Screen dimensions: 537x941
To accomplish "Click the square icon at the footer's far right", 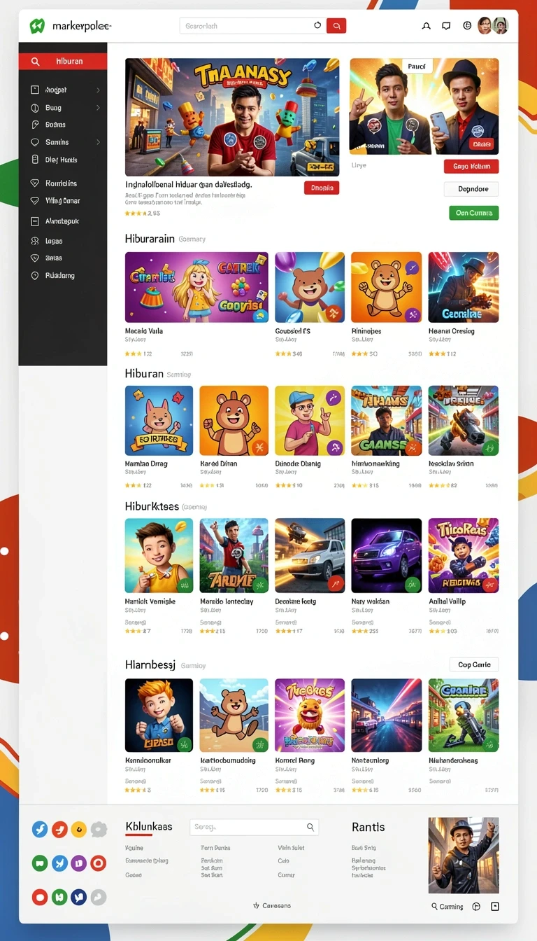I will (495, 907).
